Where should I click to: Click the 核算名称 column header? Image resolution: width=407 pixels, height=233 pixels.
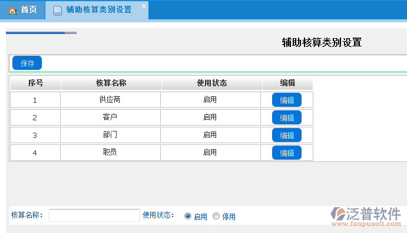111,83
